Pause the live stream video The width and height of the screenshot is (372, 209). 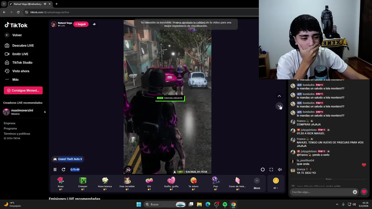click(x=55, y=170)
